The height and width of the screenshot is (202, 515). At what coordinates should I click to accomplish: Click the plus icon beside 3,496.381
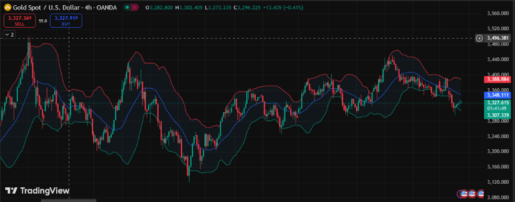click(479, 38)
